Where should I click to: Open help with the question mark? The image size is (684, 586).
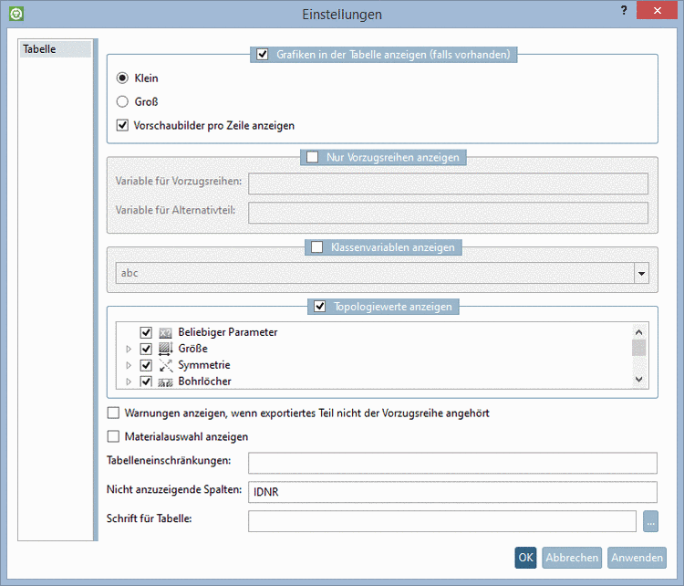624,10
